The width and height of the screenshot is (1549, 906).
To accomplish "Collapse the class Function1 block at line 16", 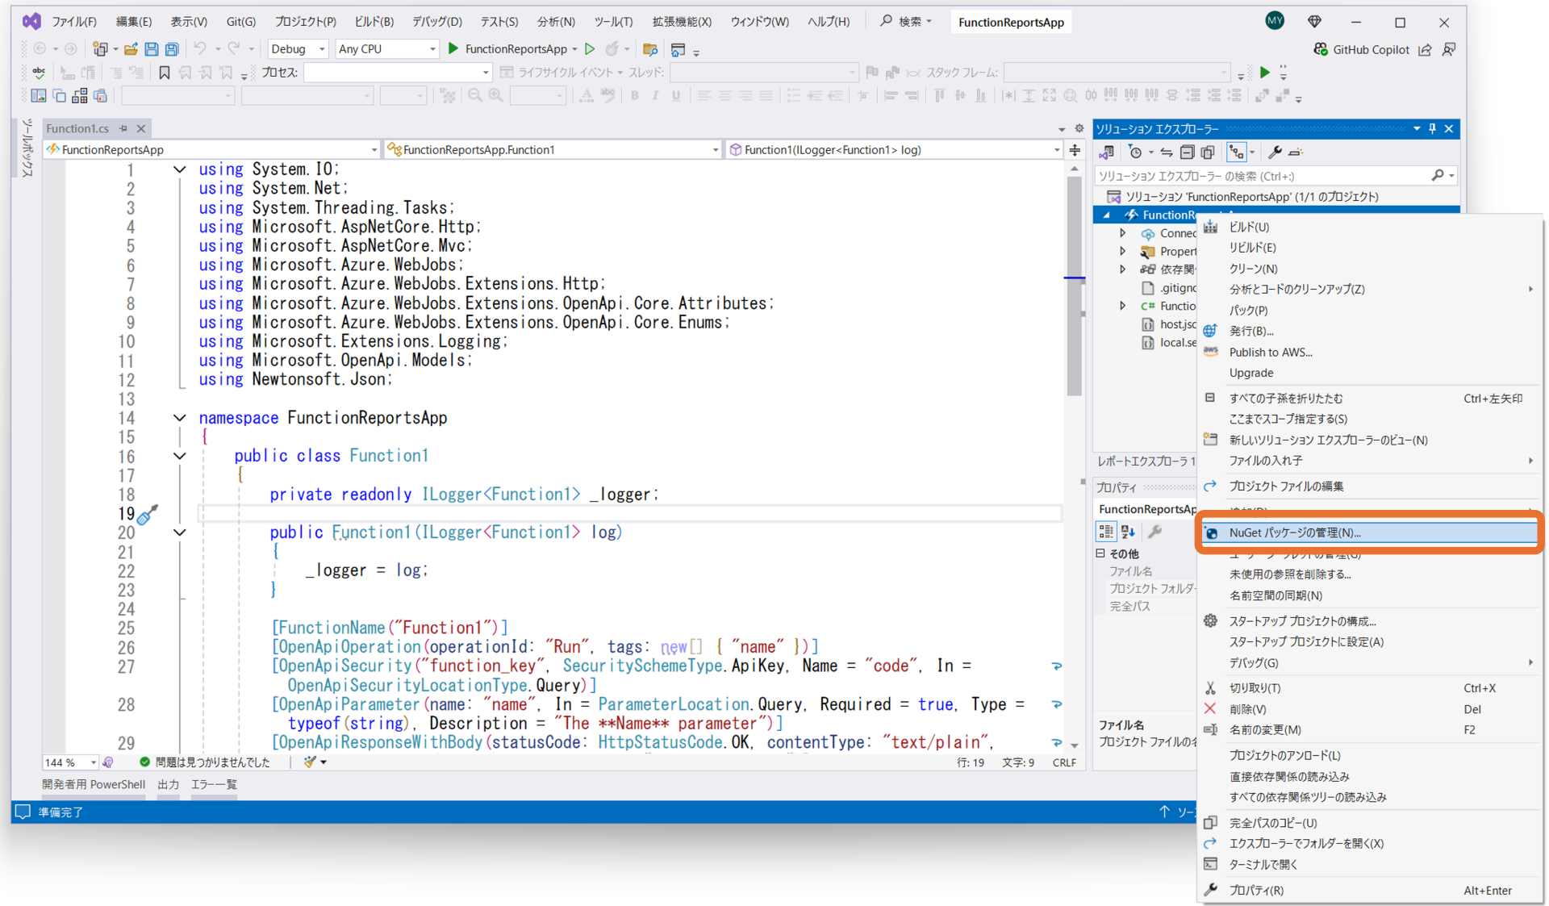I will [x=180, y=456].
